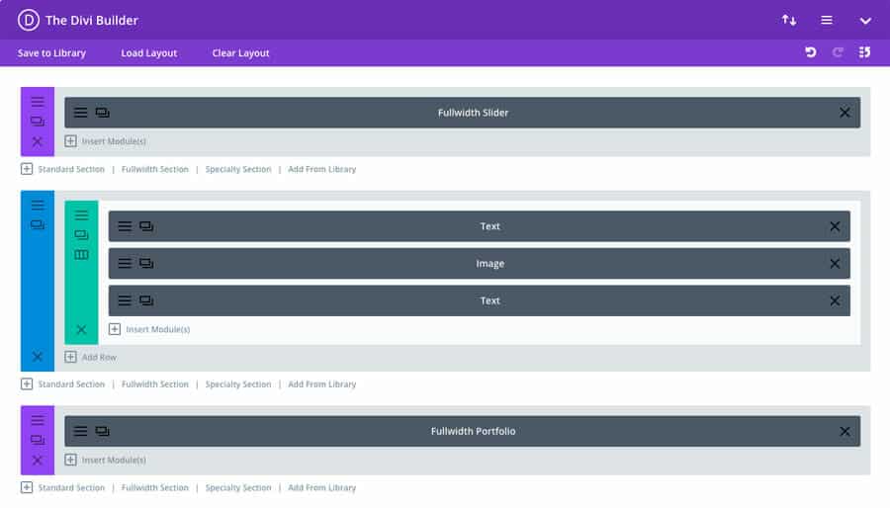Screen dimensions: 890x508
Task: Open last Text module settings icon
Action: point(125,300)
